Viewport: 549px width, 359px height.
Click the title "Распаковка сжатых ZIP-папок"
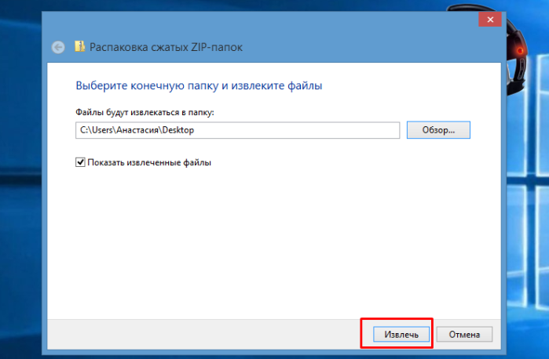point(166,47)
